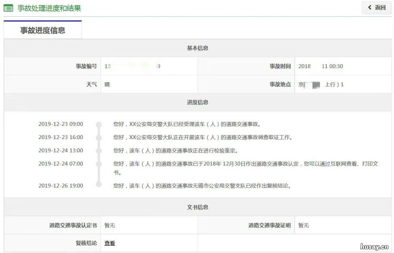The width and height of the screenshot is (394, 253).
Task: Click the 暂无 text beside 道路交通事故认定书
Action: (109, 225)
